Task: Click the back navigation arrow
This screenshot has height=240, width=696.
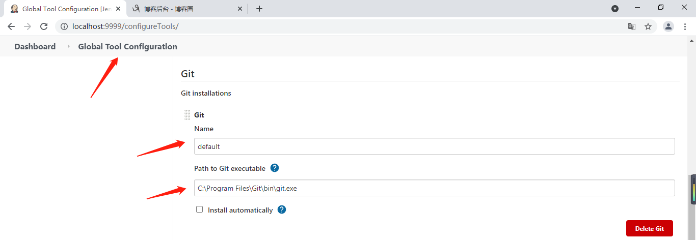Action: coord(11,26)
